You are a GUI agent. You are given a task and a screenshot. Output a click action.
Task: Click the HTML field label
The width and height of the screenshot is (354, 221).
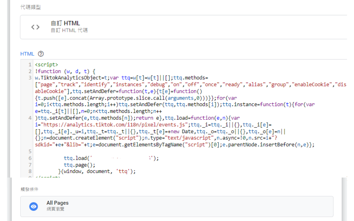click(x=27, y=54)
